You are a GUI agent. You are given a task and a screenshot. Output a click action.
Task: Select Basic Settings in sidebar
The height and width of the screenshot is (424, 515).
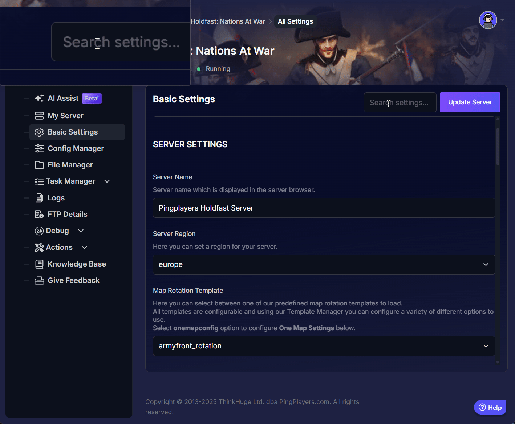pos(77,132)
